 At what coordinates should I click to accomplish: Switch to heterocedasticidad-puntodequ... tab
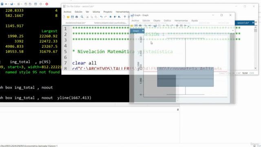click(111, 23)
